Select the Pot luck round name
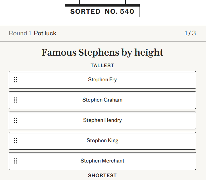Screen dimensions: 206x180 [45, 33]
